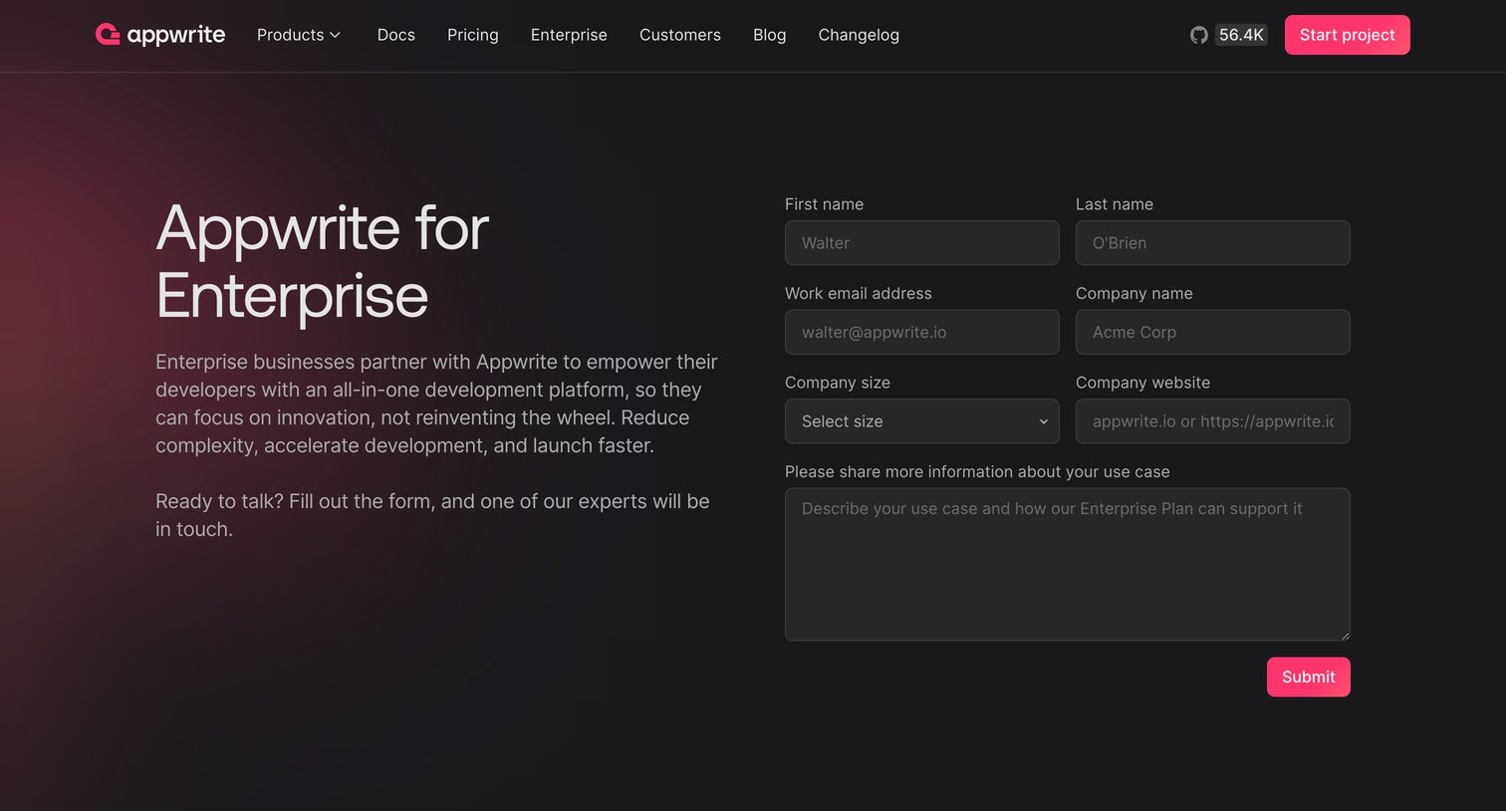Click the 'Company name' label
This screenshot has height=811, width=1506.
(1134, 293)
